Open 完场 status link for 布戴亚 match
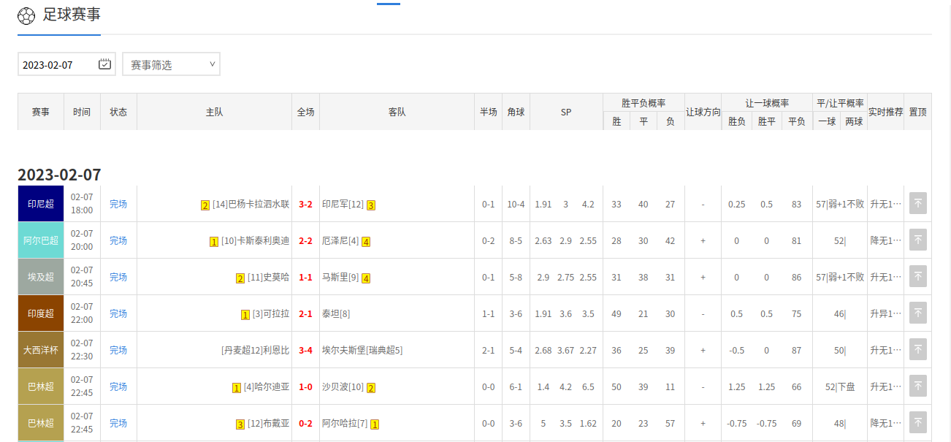This screenshot has height=442, width=951. [x=118, y=423]
